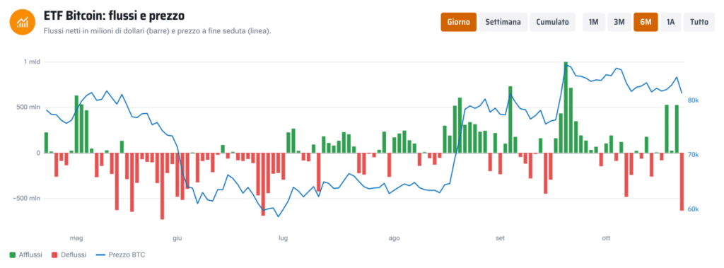The width and height of the screenshot is (724, 268).
Task: Click the '80k' price axis label
Action: tap(694, 100)
